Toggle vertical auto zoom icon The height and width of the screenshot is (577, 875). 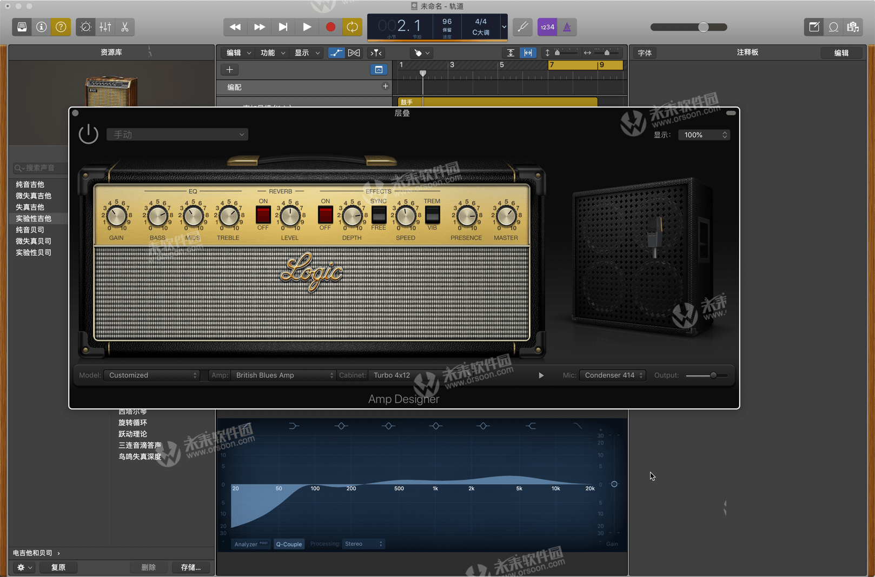coord(511,53)
